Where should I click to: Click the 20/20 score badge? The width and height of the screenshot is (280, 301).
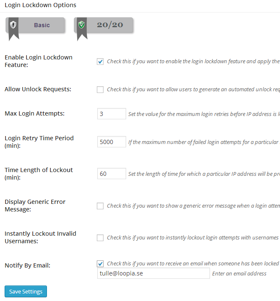[104, 25]
